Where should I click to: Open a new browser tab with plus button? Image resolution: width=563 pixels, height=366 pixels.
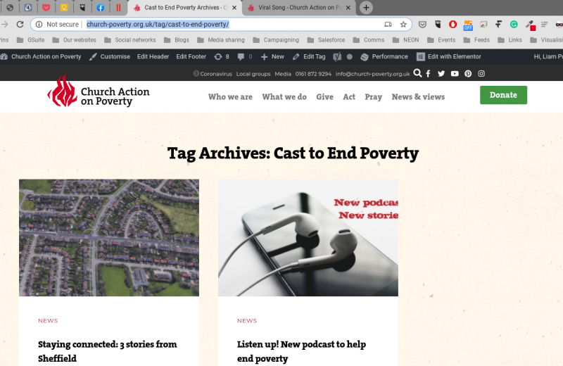click(366, 8)
